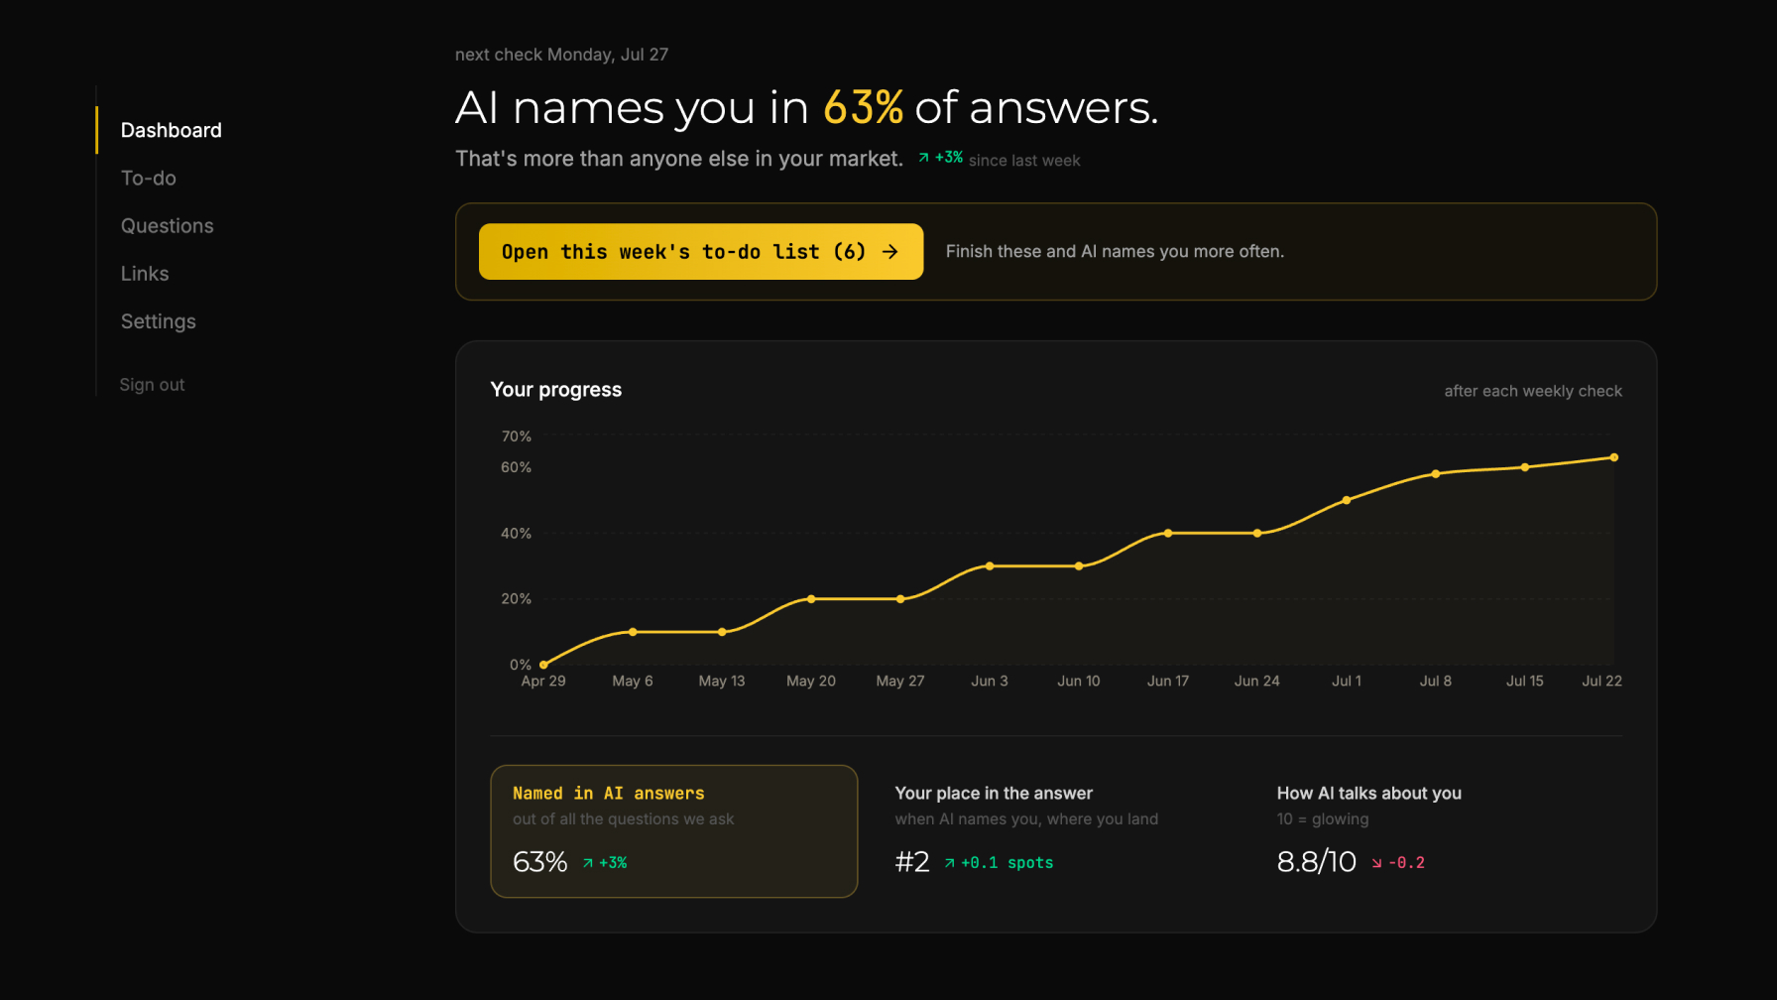Navigate to Links in sidebar
The image size is (1777, 1000).
[x=145, y=273]
